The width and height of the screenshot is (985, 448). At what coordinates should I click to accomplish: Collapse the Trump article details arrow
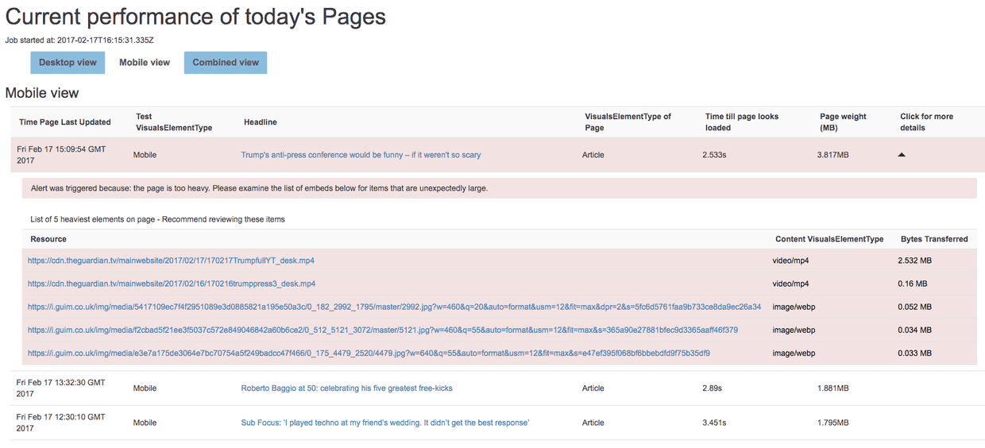[x=901, y=155]
